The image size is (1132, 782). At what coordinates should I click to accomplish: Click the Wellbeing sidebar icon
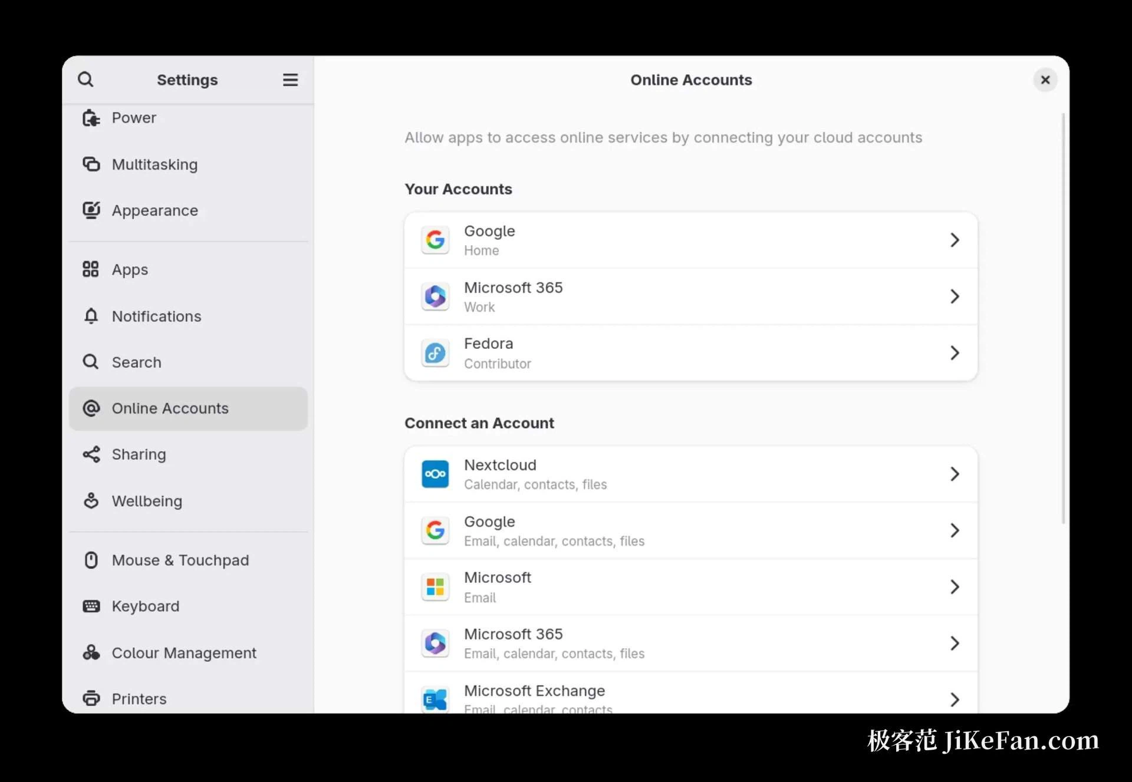pos(91,500)
